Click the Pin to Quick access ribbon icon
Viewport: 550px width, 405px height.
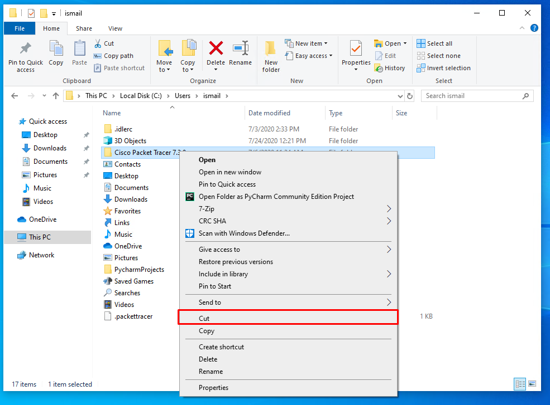[26, 48]
